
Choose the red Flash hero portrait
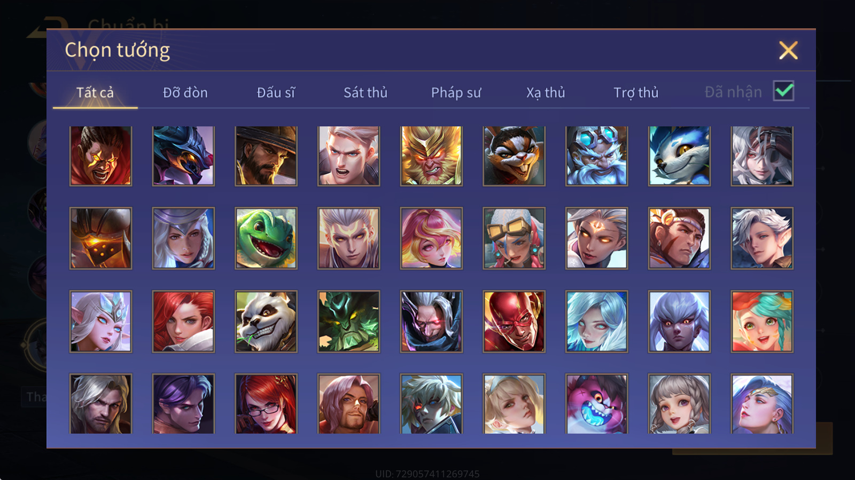tap(514, 322)
